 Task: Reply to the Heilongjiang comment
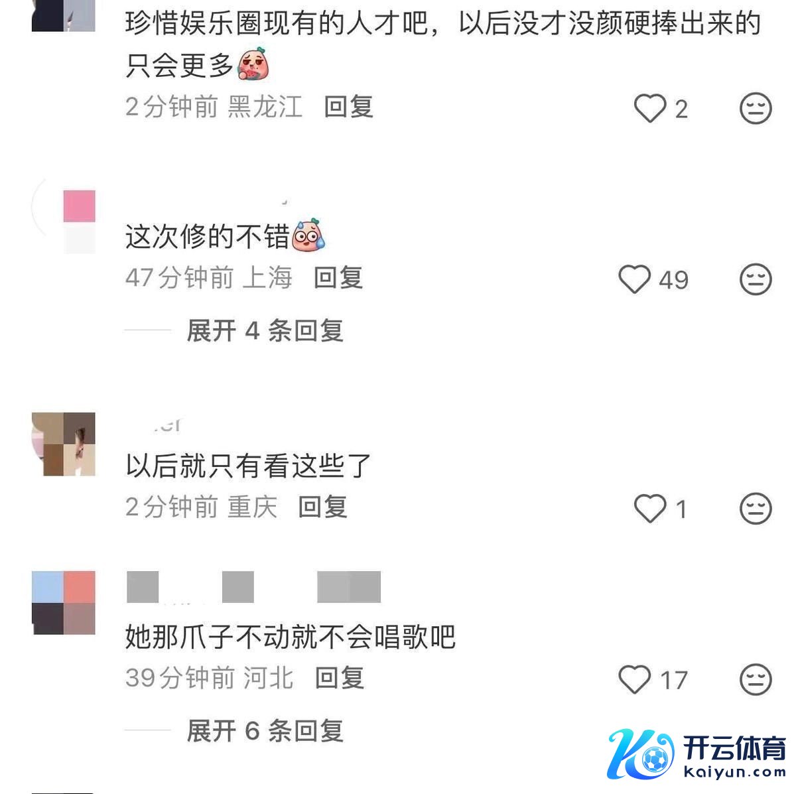click(349, 107)
